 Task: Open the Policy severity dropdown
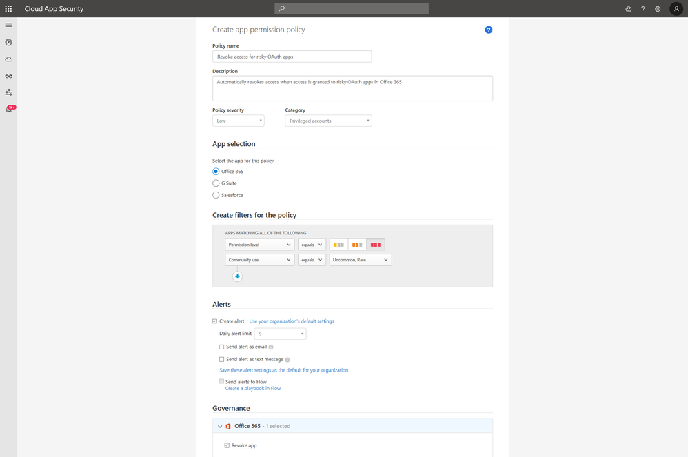[x=239, y=121]
